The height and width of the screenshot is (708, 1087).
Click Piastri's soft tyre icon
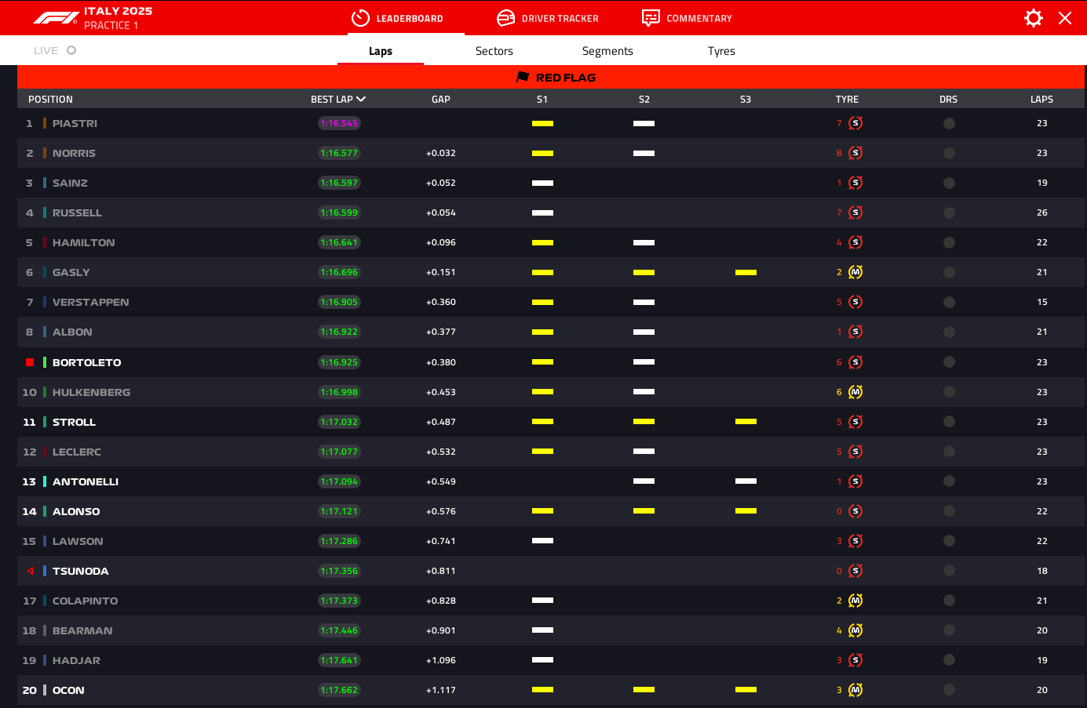coord(855,123)
